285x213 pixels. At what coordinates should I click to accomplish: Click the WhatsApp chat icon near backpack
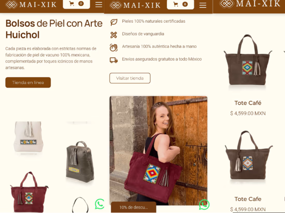coord(99,204)
